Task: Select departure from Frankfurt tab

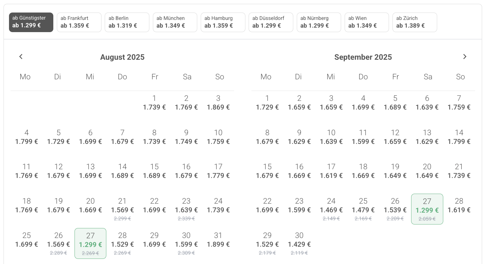Action: [79, 22]
